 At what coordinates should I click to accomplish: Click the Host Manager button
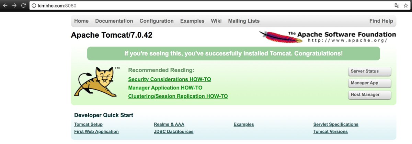369,95
